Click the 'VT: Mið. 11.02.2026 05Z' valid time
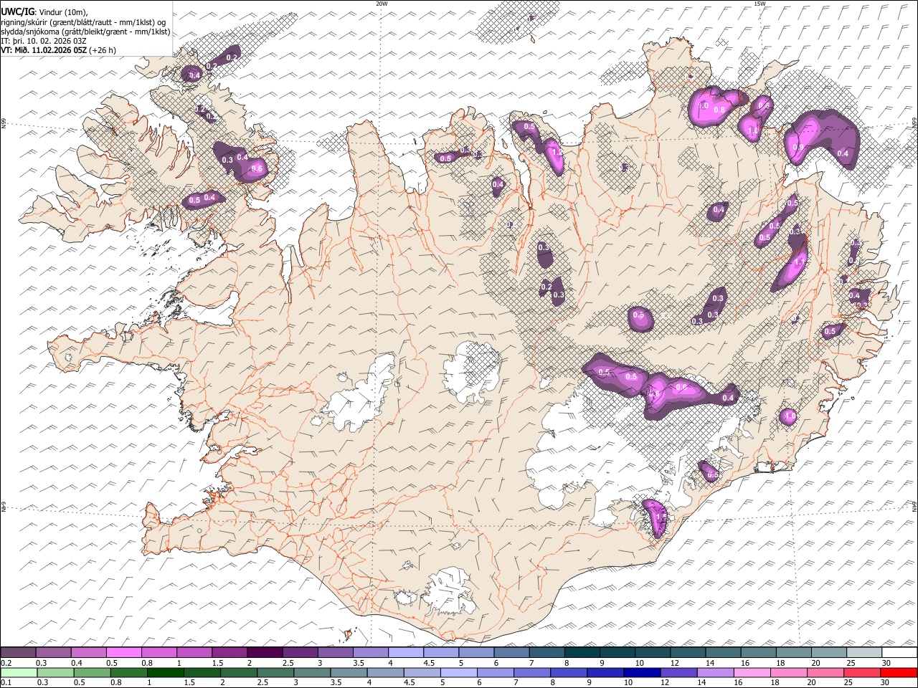 point(44,50)
